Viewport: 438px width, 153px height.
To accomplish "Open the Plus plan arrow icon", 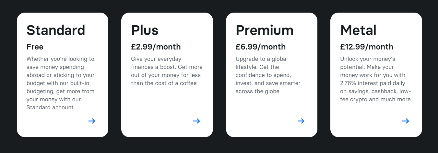I will 196,121.
